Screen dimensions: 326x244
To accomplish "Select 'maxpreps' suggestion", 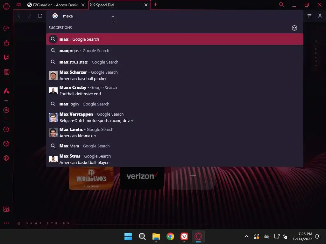I will (x=175, y=51).
